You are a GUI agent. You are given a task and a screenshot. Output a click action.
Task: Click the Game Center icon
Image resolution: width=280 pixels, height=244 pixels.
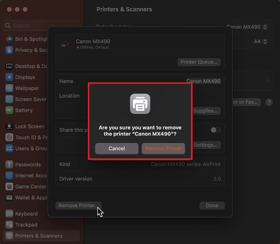click(x=9, y=187)
